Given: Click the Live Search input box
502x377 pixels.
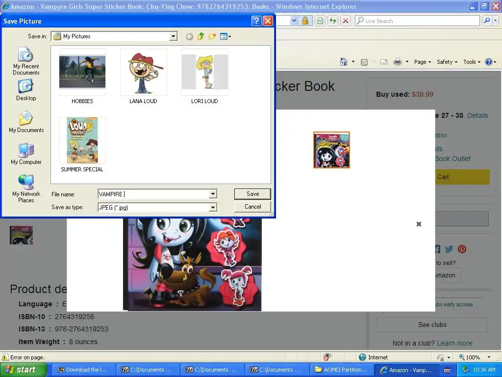Looking at the screenshot, I should [417, 21].
